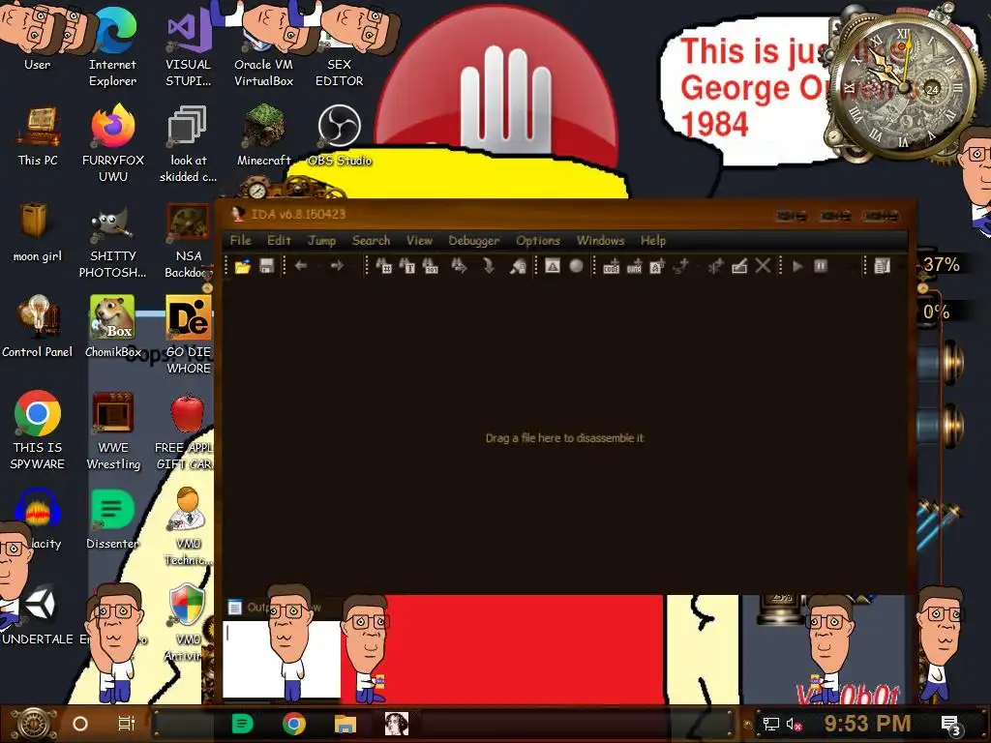The height and width of the screenshot is (743, 991).
Task: Click the string literal A toolbar icon
Action: pos(657,266)
